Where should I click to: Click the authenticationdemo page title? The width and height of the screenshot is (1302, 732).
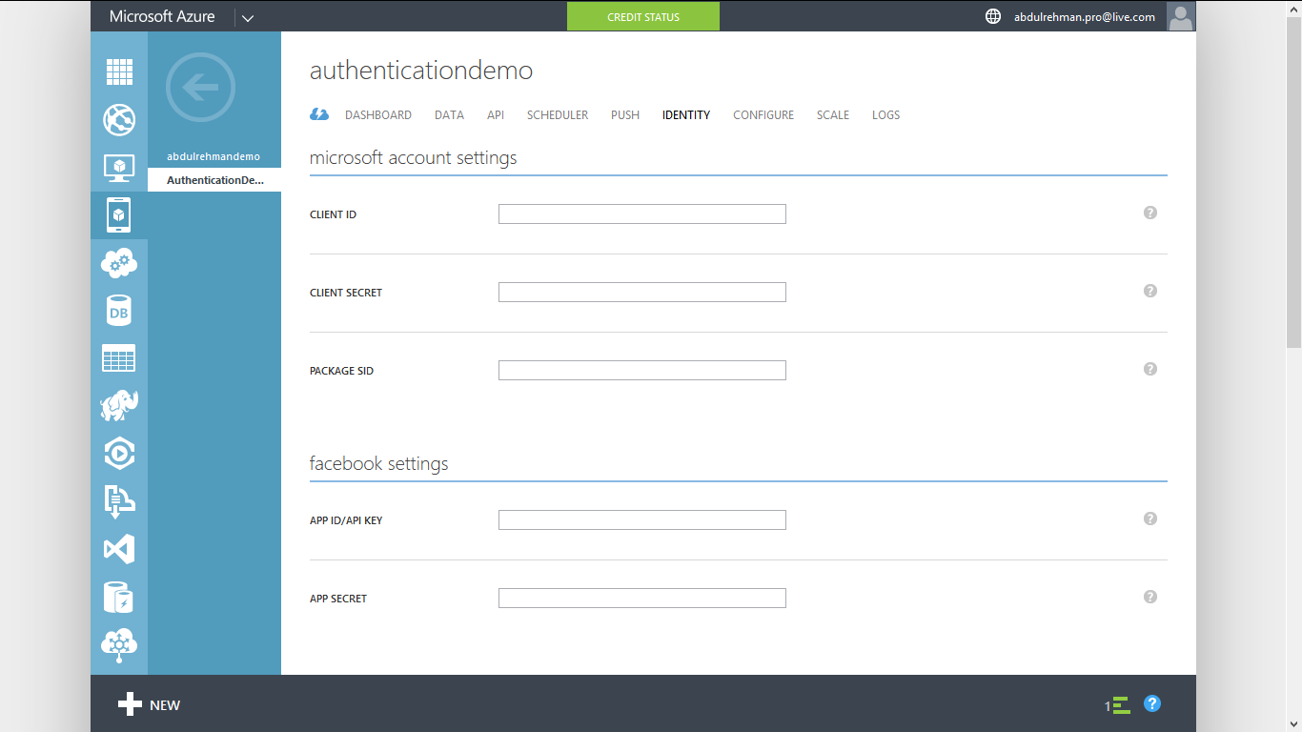[x=421, y=70]
